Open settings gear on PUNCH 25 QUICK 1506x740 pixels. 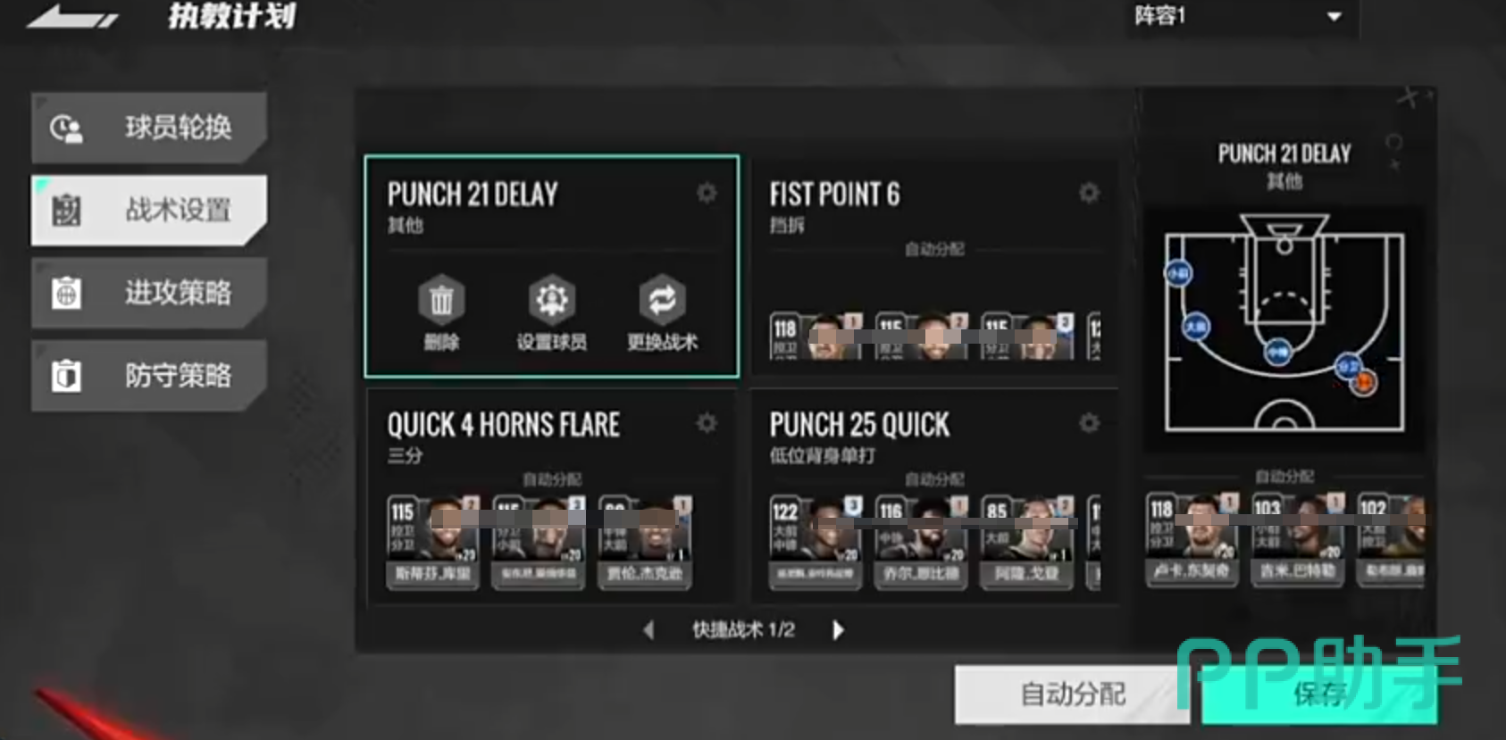tap(1089, 423)
